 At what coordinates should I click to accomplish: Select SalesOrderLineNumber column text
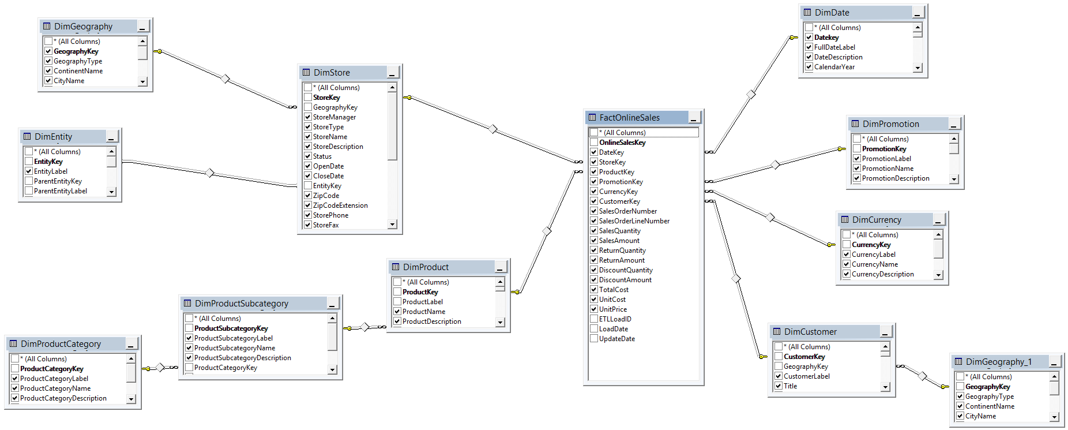coord(634,220)
